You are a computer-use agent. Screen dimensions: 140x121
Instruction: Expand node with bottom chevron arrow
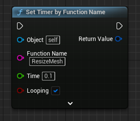coord(70,103)
